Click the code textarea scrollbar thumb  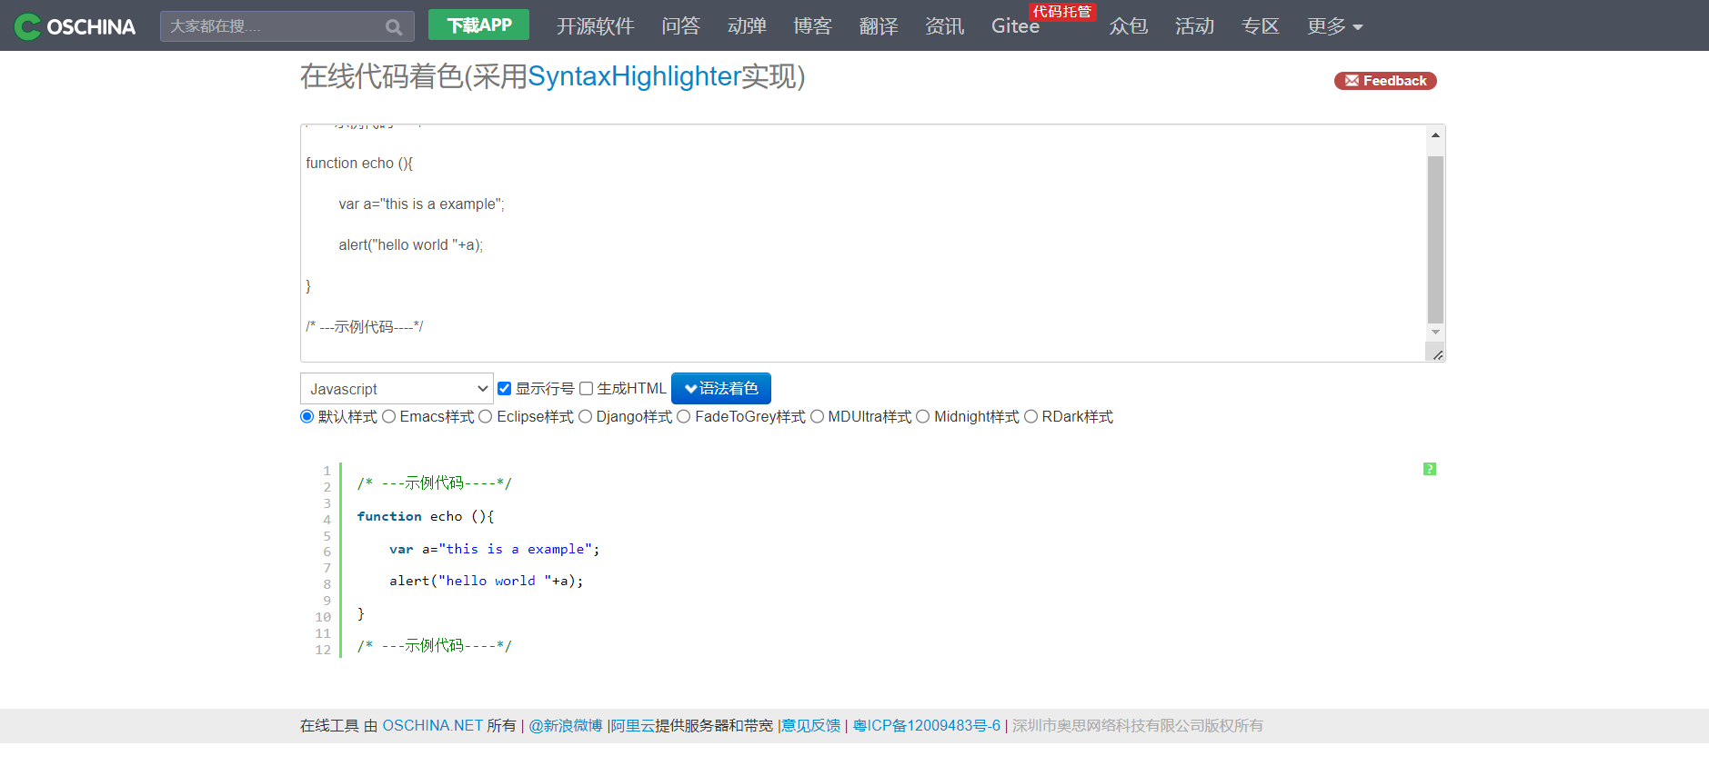[1435, 239]
